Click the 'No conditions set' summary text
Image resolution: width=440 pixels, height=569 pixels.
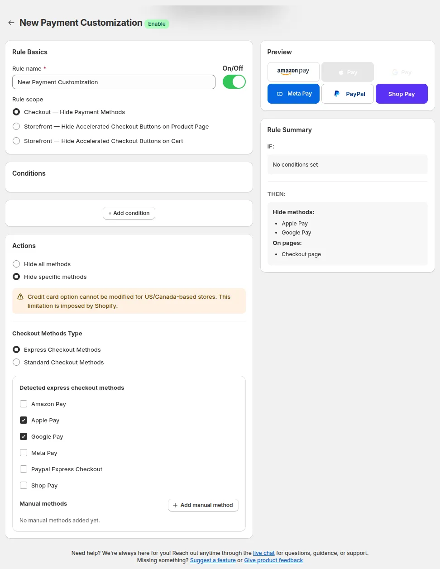pos(295,165)
